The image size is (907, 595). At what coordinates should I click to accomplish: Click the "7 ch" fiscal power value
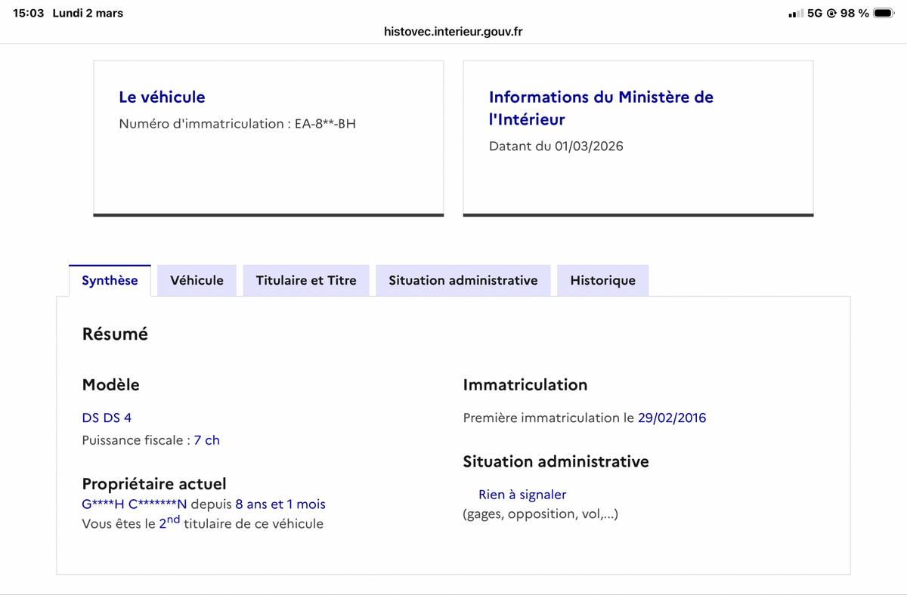click(206, 440)
